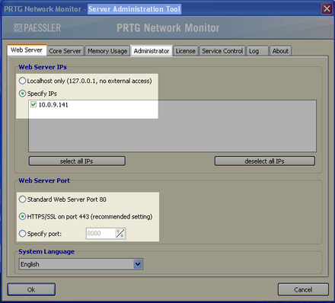335x303 pixels.
Task: Click the Cancel button
Action: tap(303, 289)
